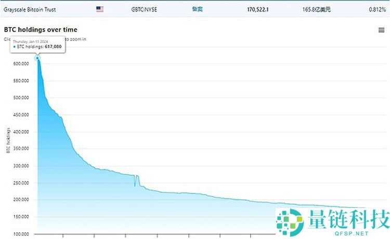The width and height of the screenshot is (390, 239).
Task: Click the 350,000 y-axis label
Action: (x=21, y=148)
